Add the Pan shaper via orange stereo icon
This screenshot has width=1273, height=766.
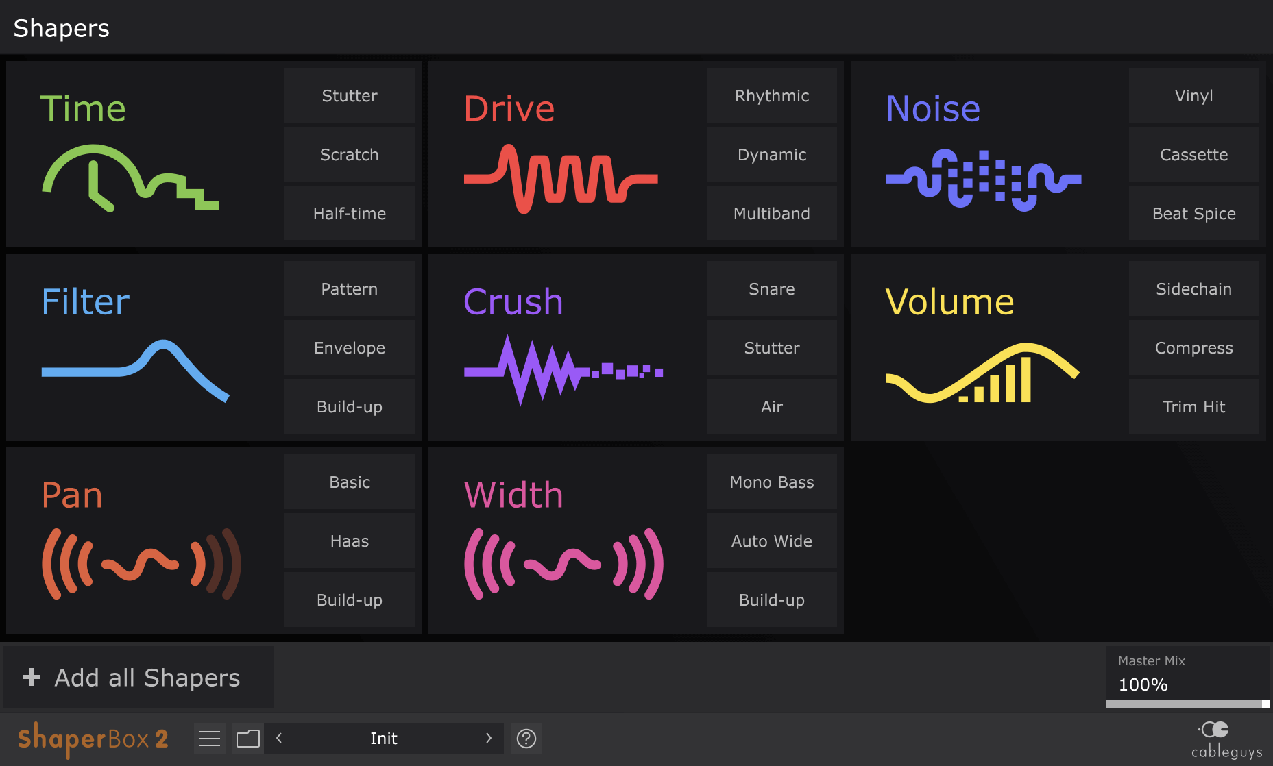[x=141, y=564]
